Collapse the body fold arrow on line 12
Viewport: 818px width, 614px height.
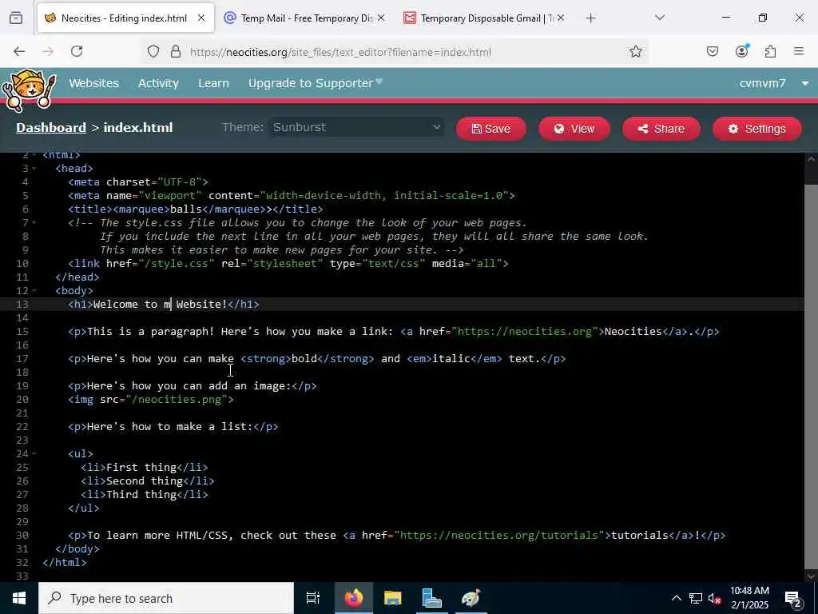click(x=34, y=291)
